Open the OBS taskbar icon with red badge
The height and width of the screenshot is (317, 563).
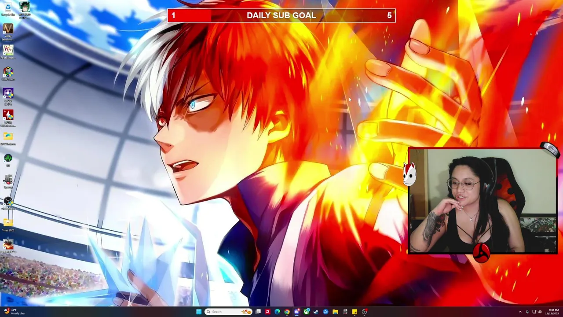(364, 312)
